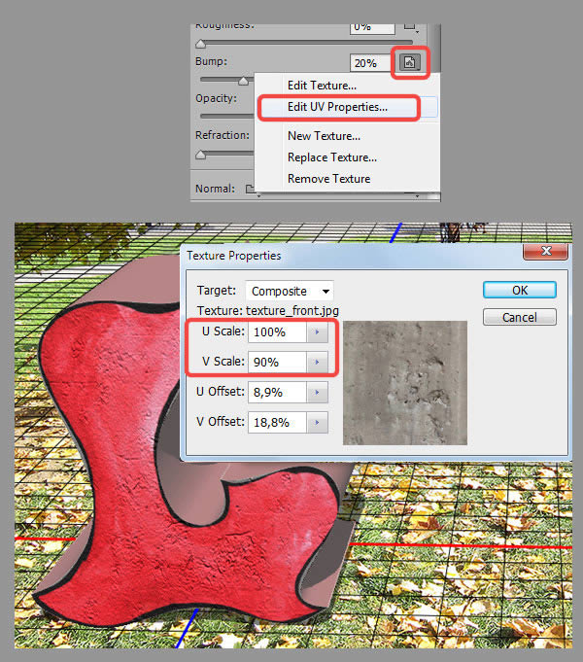Click the V Offset field showing 18,8%
The image size is (583, 662).
(277, 422)
